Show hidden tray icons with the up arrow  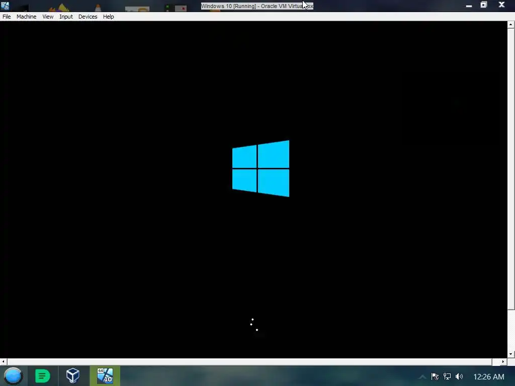click(x=422, y=377)
